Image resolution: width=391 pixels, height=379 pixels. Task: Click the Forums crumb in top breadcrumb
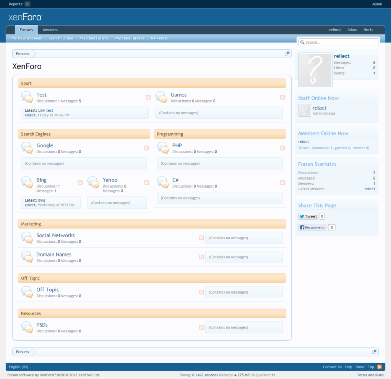(x=23, y=54)
